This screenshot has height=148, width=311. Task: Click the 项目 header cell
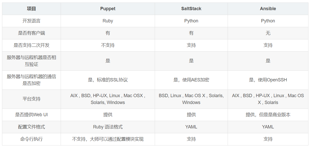point(31,9)
